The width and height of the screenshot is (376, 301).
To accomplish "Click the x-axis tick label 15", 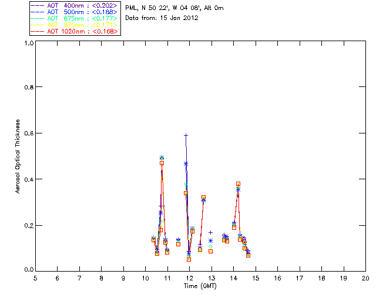I will 256,278.
